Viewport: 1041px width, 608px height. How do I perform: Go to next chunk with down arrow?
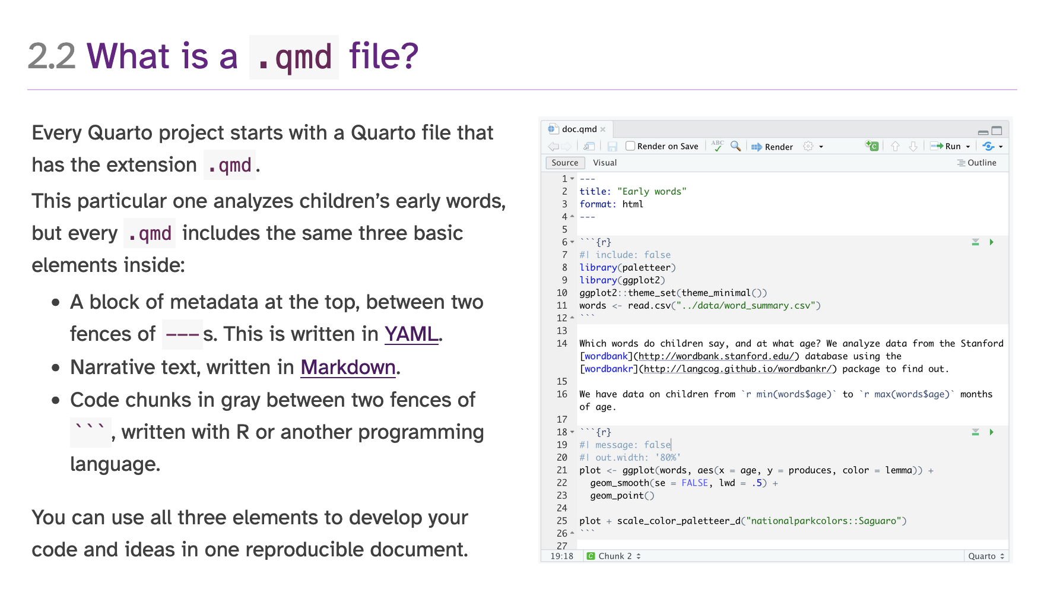click(913, 146)
